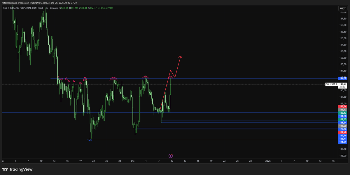Click the SOLUSDT.P tag on the price scale
Screen dimensions: 350x175
click(x=331, y=84)
